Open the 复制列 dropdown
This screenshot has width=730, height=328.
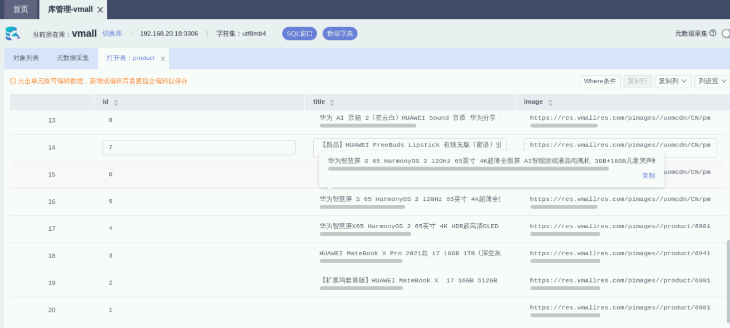(x=673, y=81)
